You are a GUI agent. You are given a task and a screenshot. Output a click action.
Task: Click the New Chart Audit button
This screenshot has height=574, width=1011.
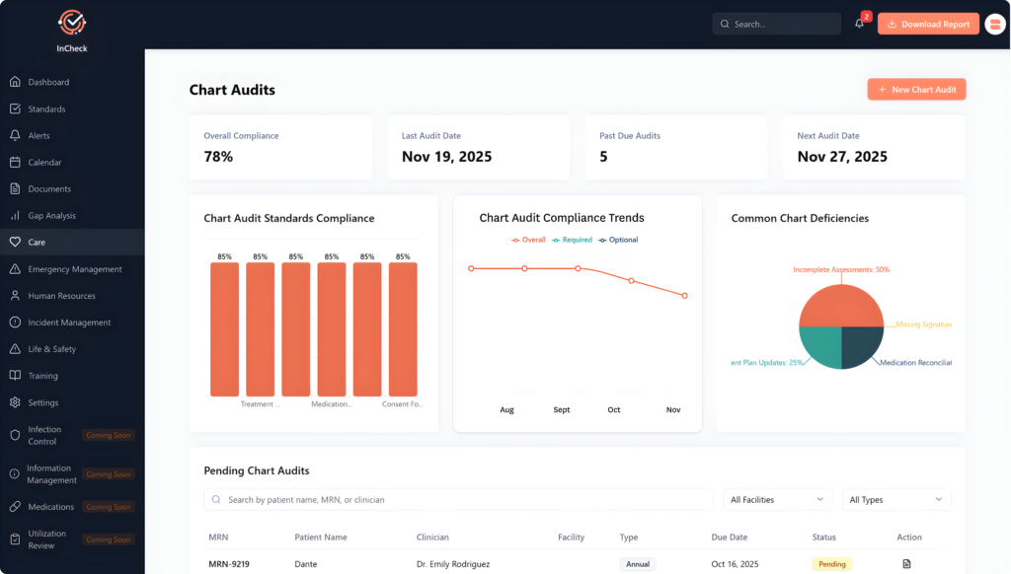(x=916, y=89)
